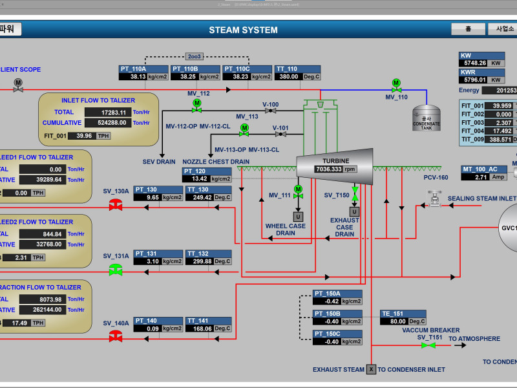Click the SV_T151 vacuum breaker valve
517x388 pixels.
tap(428, 345)
